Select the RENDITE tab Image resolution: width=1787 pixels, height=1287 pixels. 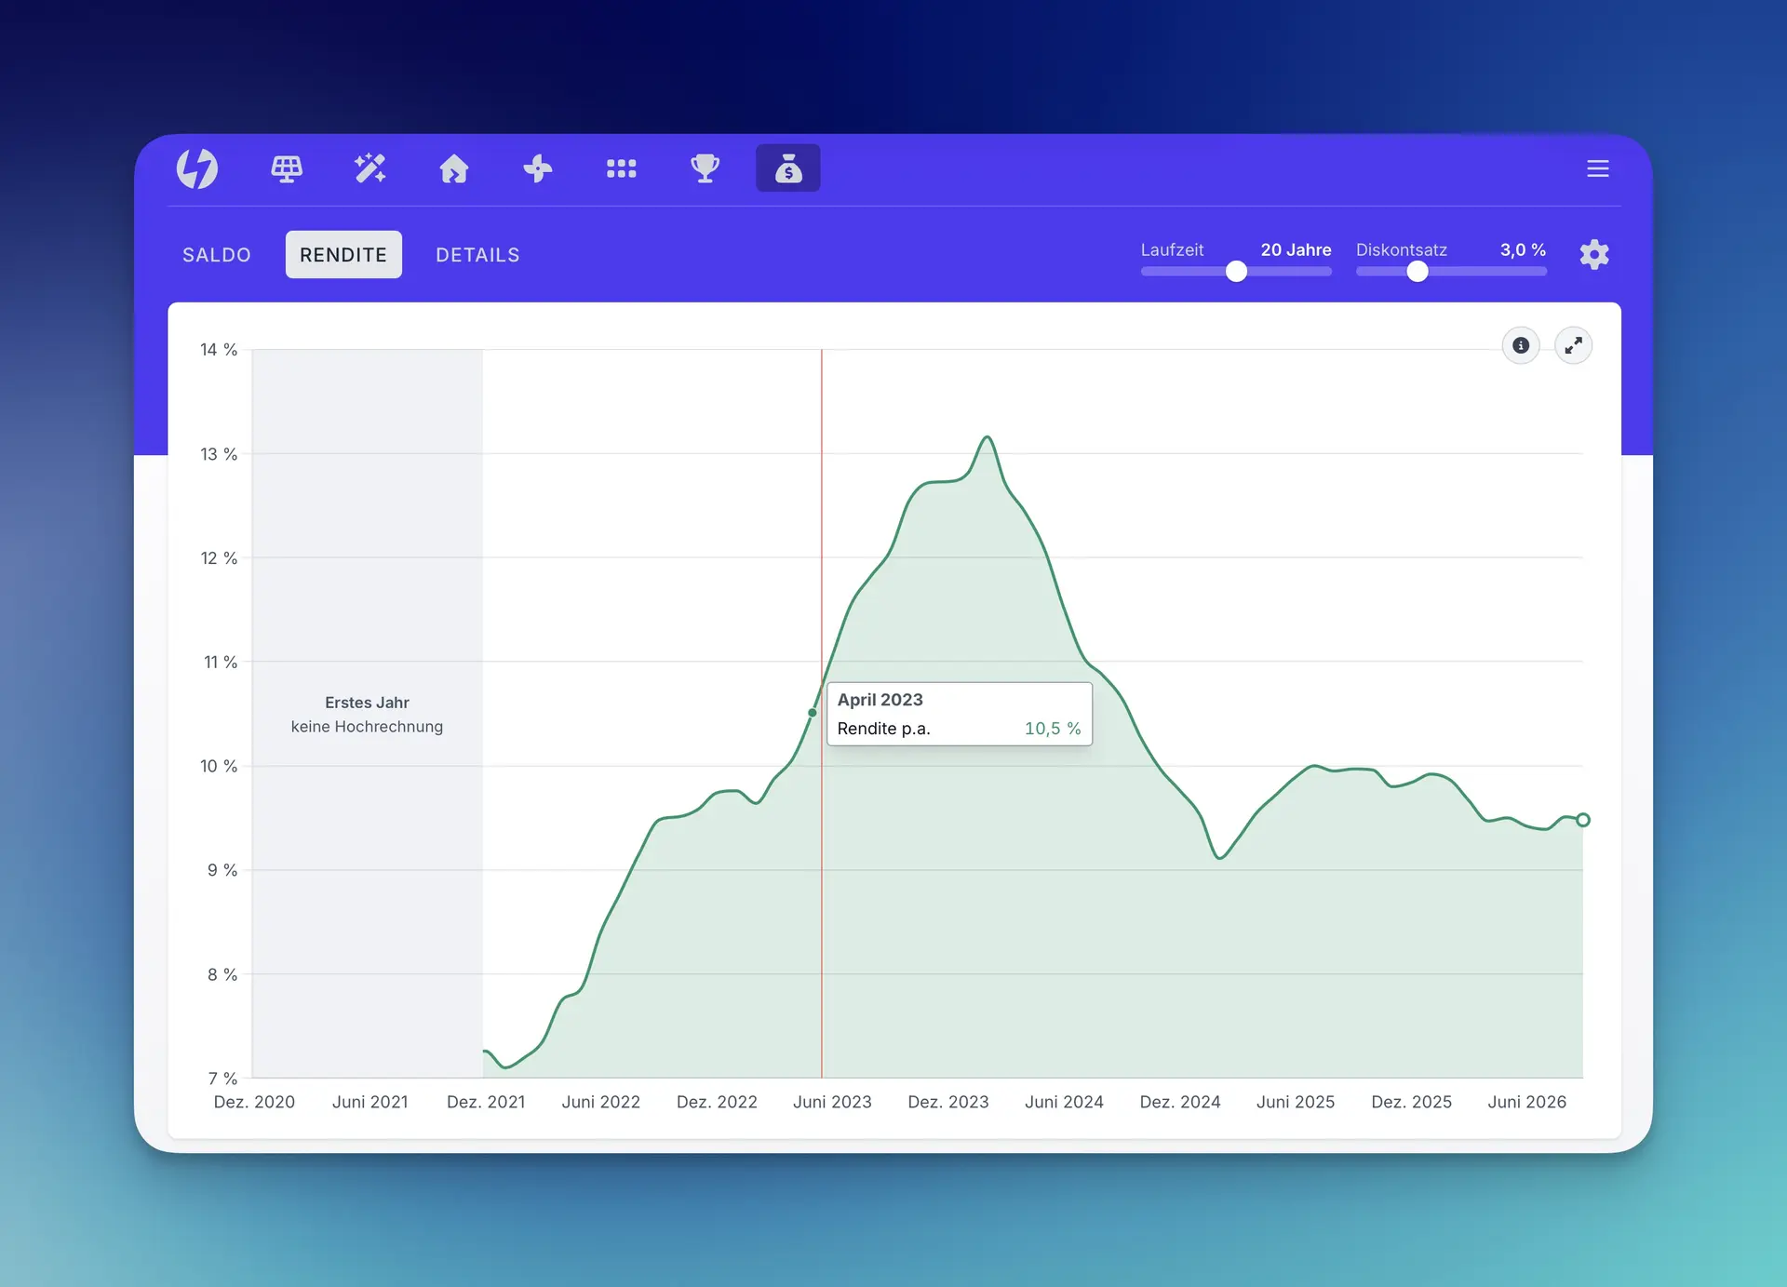click(343, 255)
